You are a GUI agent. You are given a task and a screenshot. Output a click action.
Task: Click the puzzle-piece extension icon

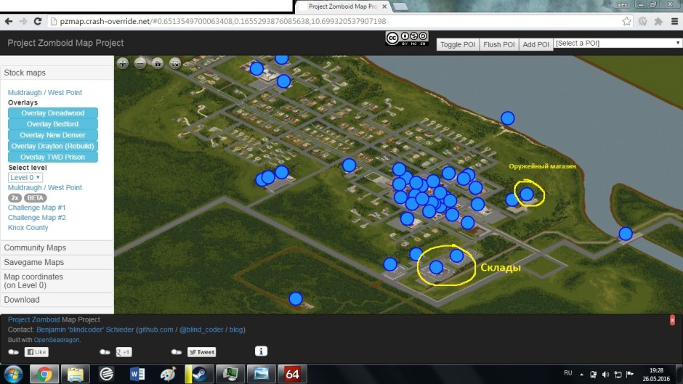pos(658,21)
